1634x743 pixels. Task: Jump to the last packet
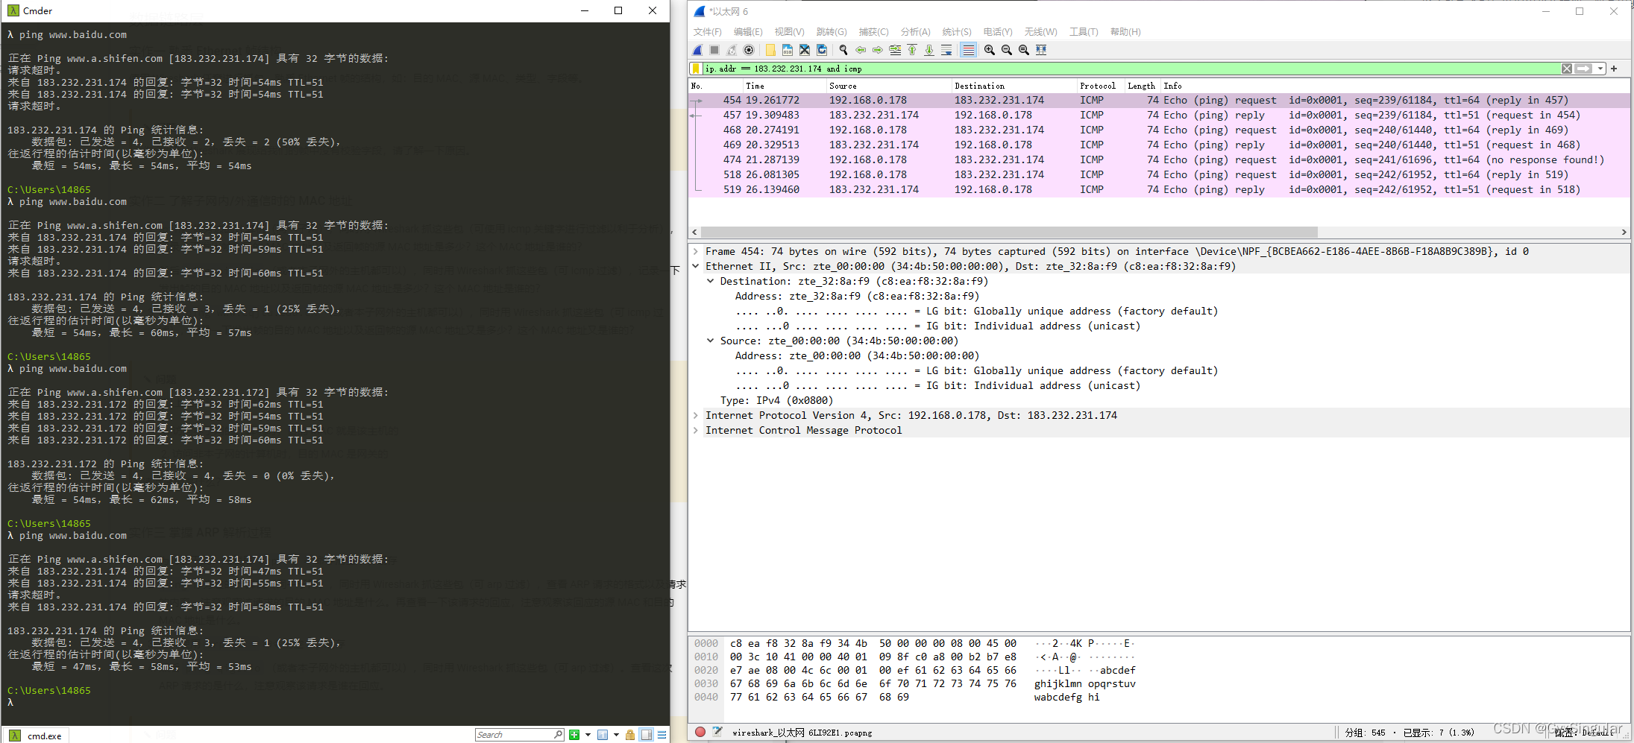coord(929,50)
